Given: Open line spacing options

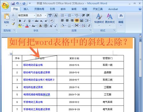Looking at the screenshot, I should pyautogui.click(x=88, y=20).
